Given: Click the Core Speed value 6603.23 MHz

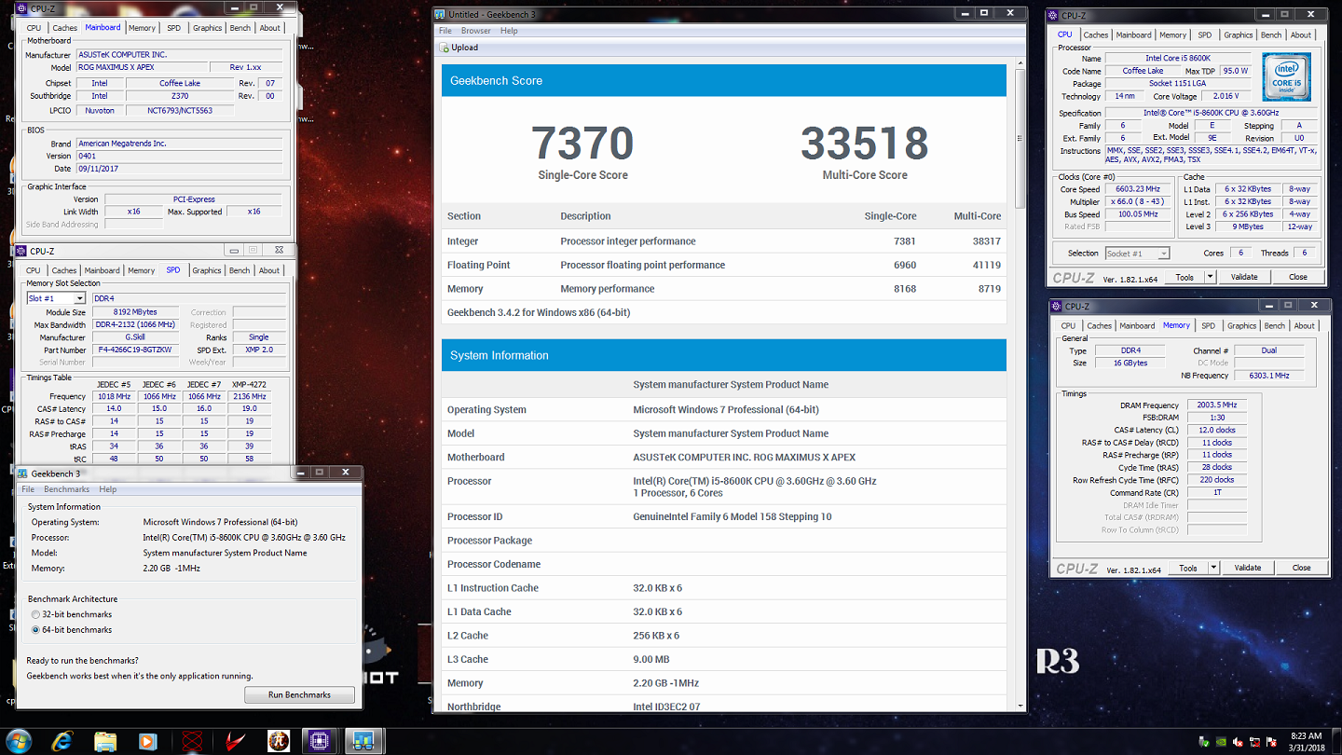Looking at the screenshot, I should pos(1138,189).
